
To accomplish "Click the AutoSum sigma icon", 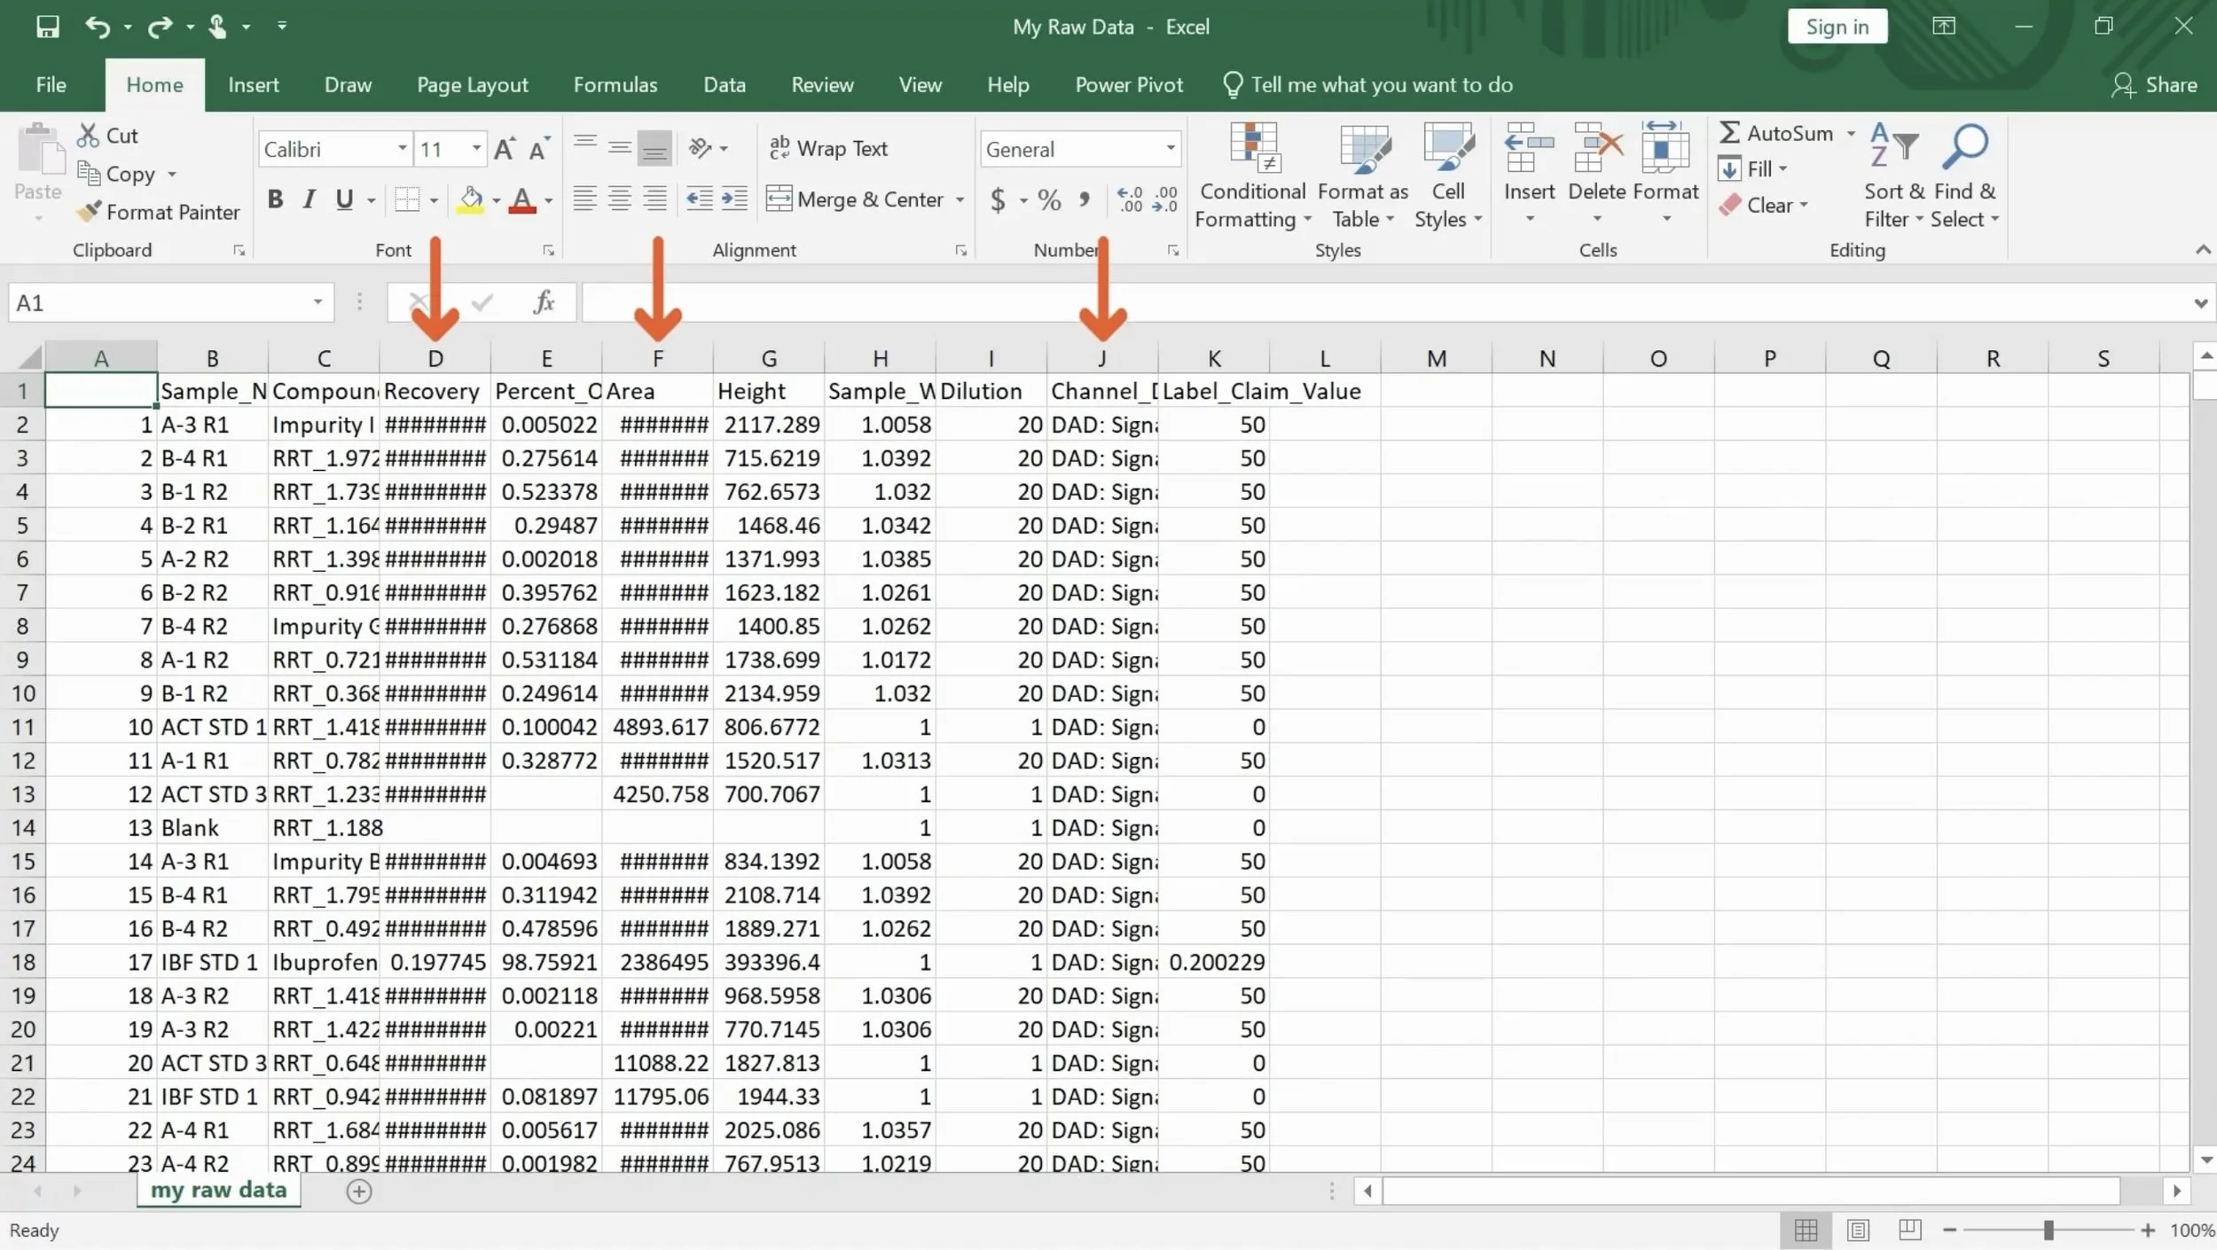I will pyautogui.click(x=1729, y=133).
